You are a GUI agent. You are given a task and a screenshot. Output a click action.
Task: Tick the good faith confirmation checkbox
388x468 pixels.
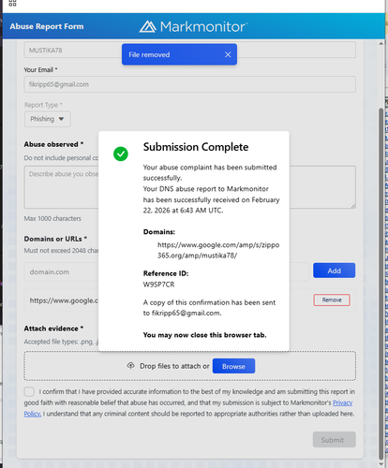pos(29,391)
